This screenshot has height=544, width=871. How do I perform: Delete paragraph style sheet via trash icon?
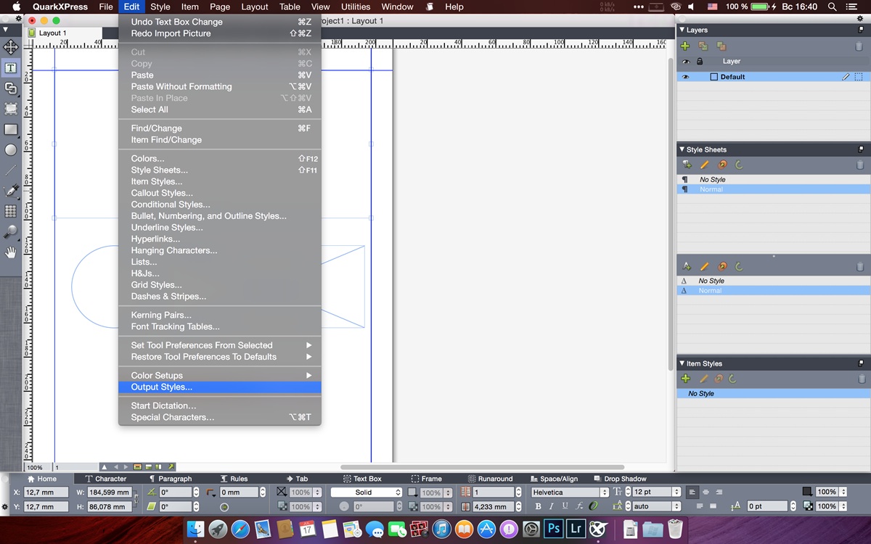[x=859, y=165]
